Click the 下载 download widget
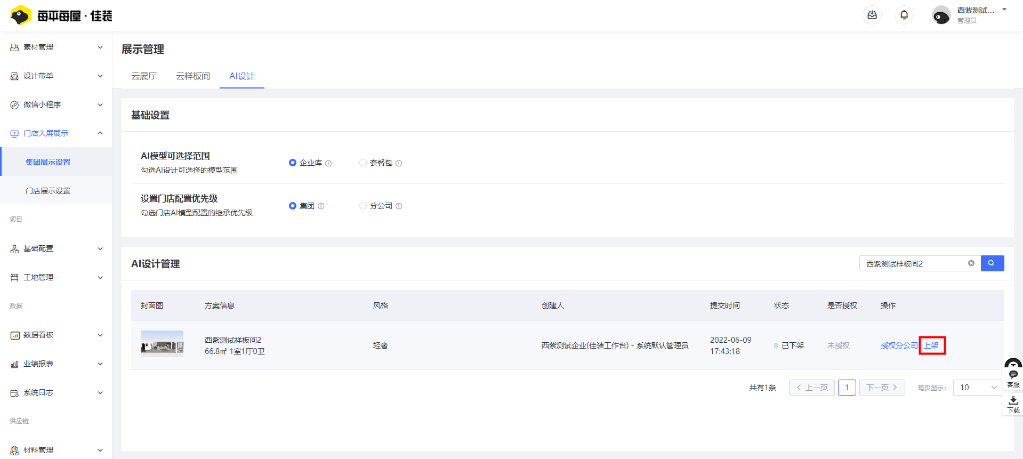 click(1013, 405)
